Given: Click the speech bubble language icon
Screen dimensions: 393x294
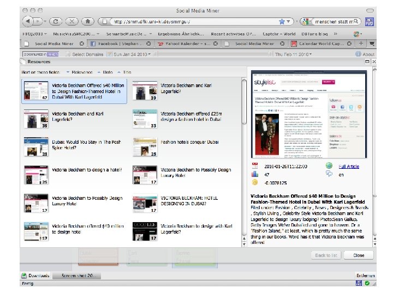Looking at the screenshot, I should (x=329, y=174).
